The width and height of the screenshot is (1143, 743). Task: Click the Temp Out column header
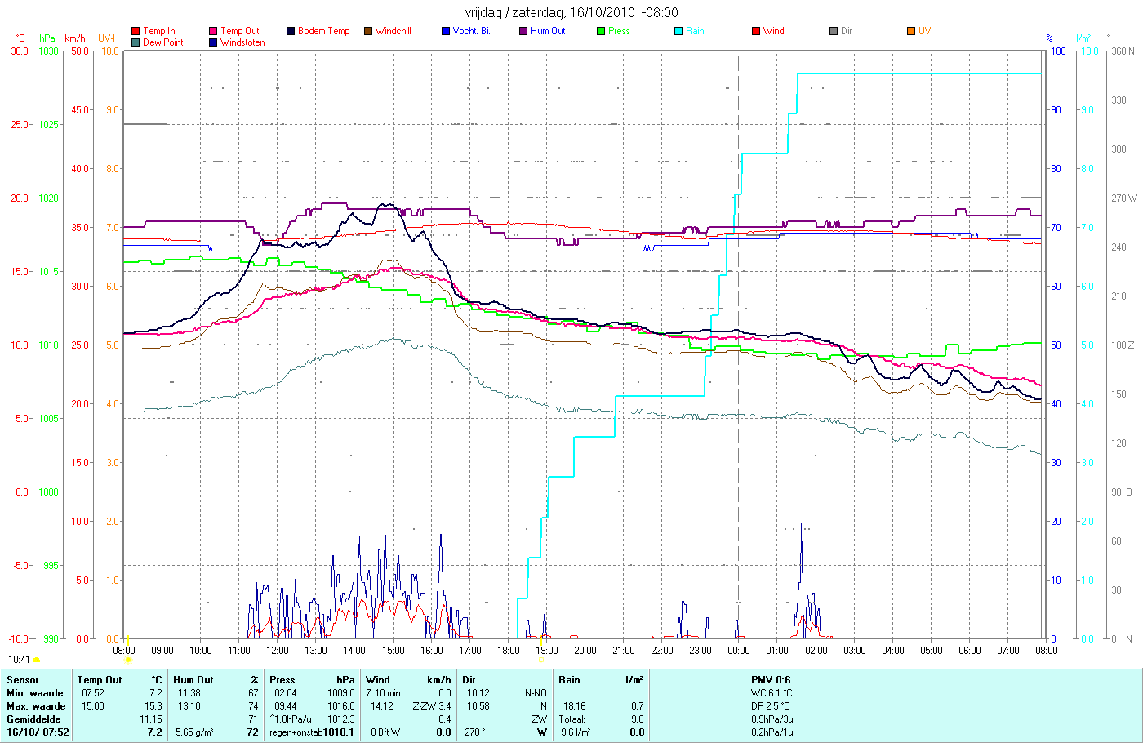coord(100,680)
